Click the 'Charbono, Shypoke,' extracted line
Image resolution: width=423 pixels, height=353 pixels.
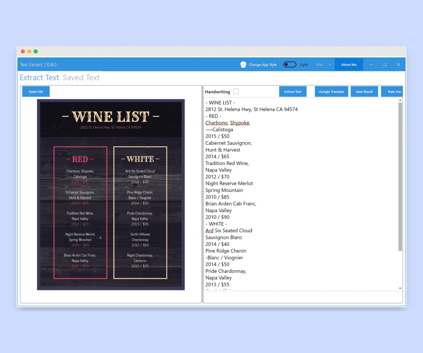pyautogui.click(x=228, y=123)
